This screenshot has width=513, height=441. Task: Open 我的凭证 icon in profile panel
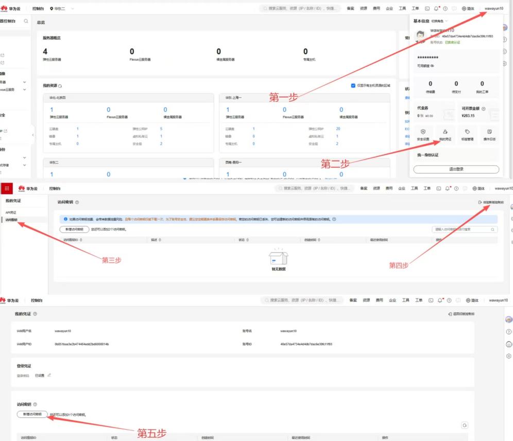click(445, 132)
